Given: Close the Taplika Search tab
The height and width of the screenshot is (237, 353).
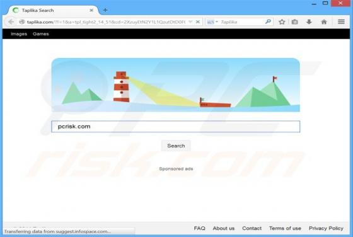Looking at the screenshot, I should pos(91,10).
